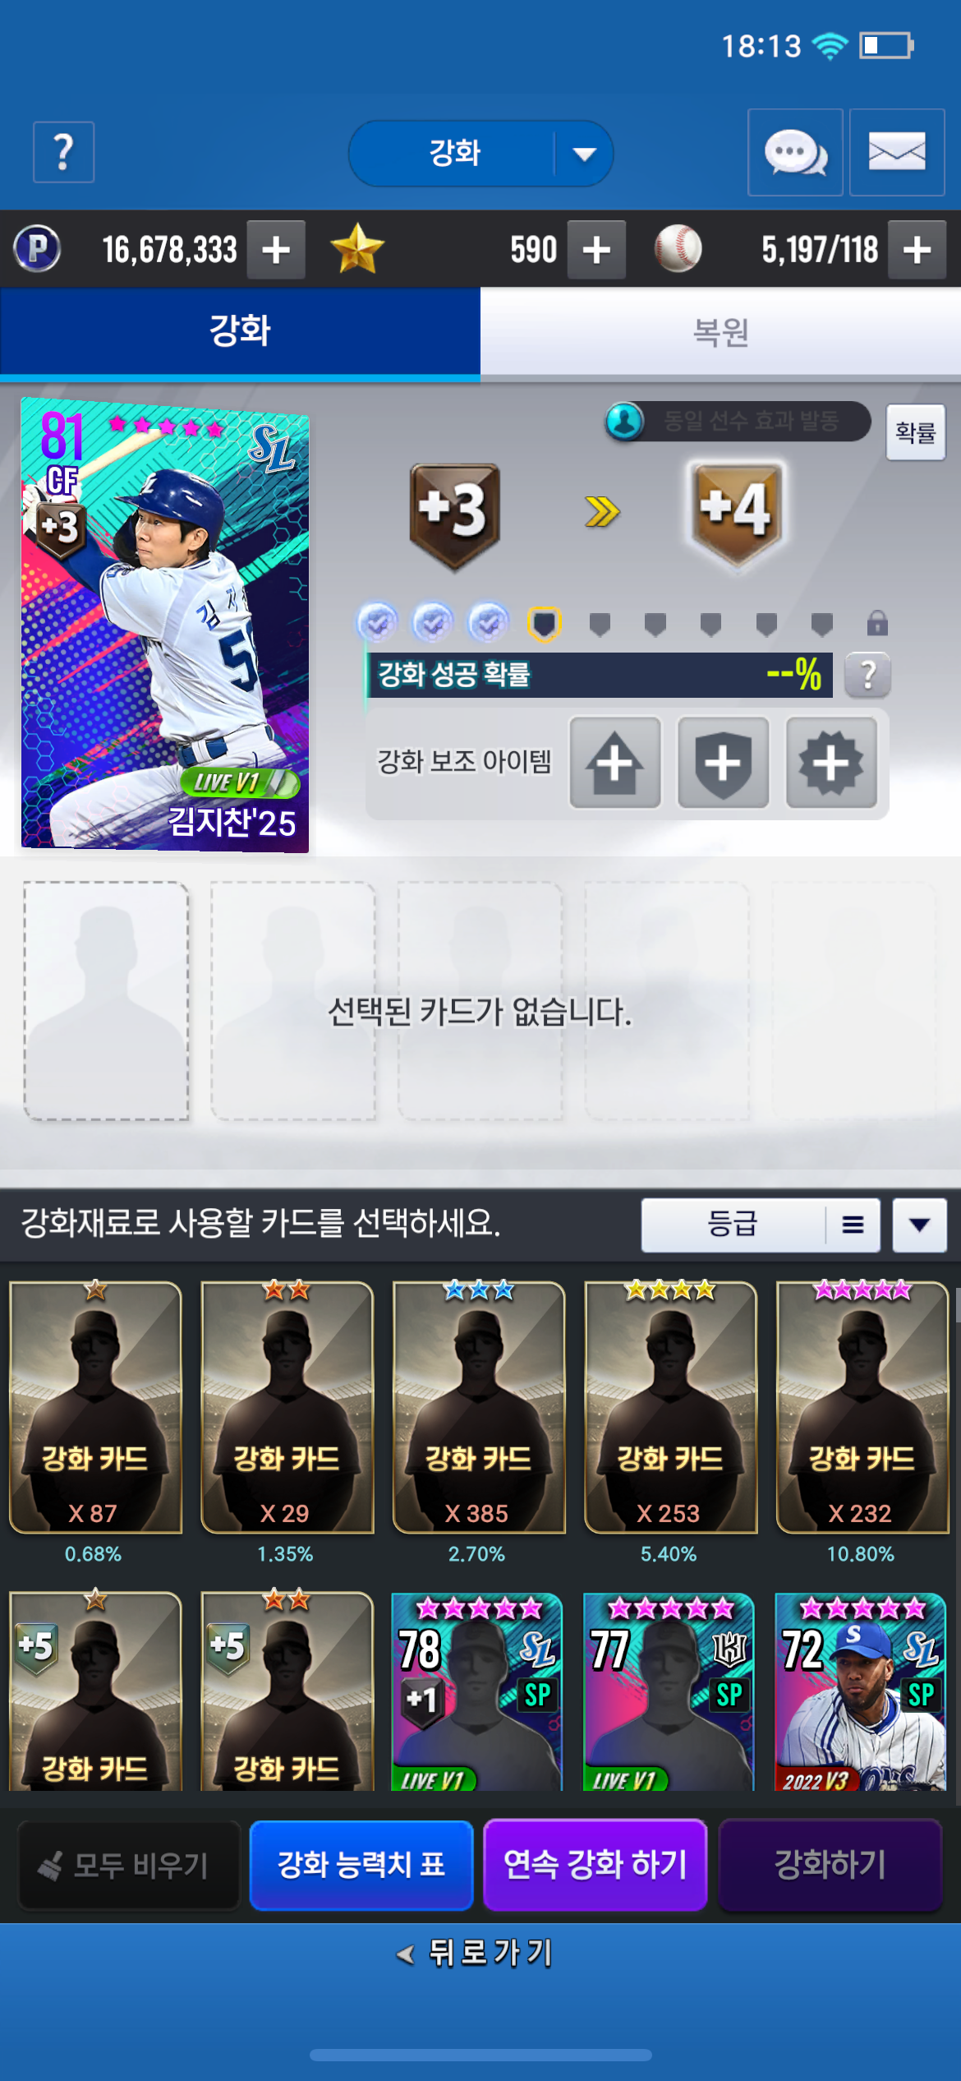Open the mailbox envelope icon

coord(897,152)
